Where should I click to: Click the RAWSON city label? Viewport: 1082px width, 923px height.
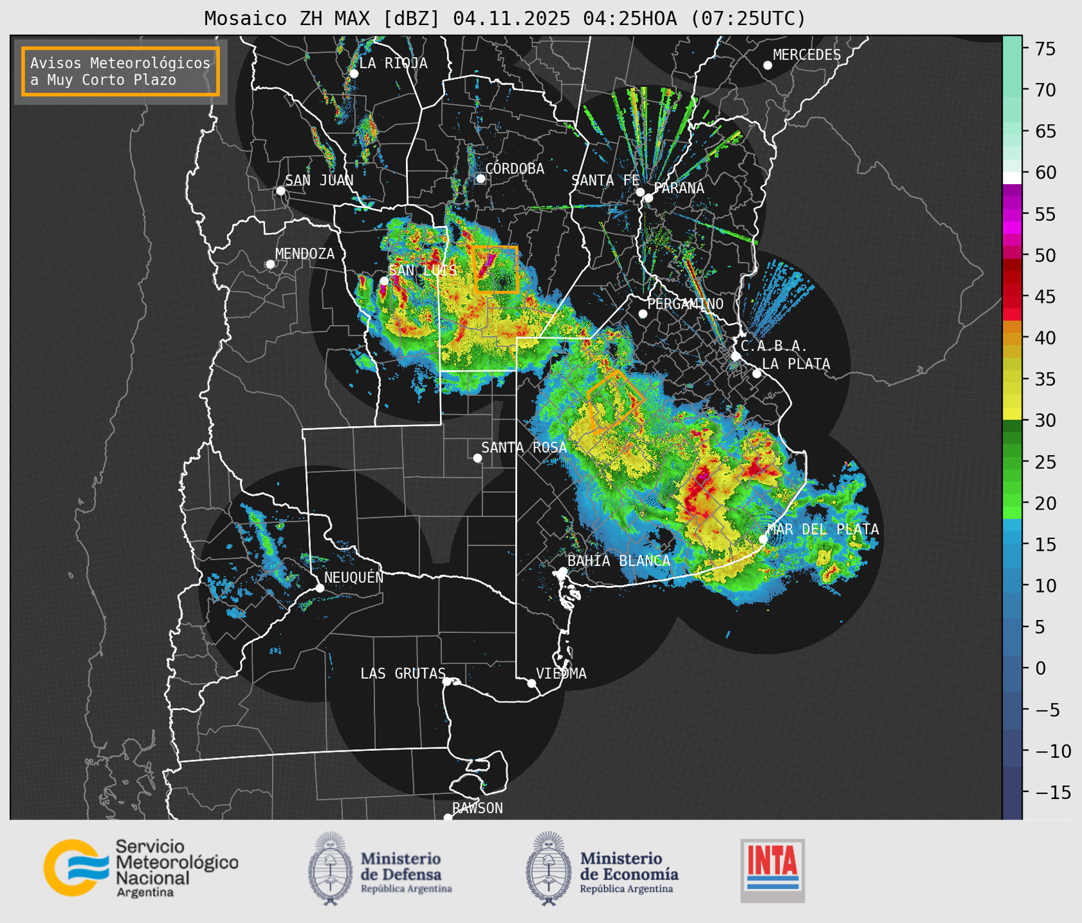tap(478, 808)
